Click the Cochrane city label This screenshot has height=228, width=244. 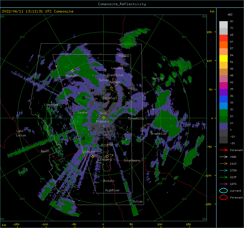(x=89, y=152)
